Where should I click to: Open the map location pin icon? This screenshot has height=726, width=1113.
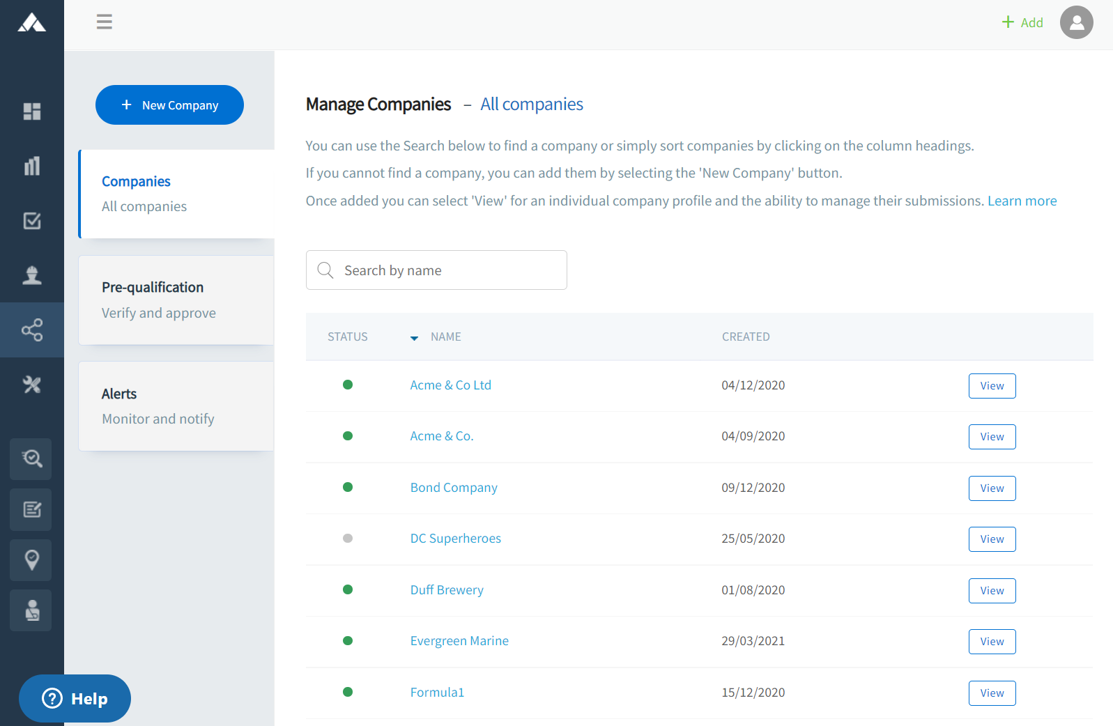coord(31,560)
